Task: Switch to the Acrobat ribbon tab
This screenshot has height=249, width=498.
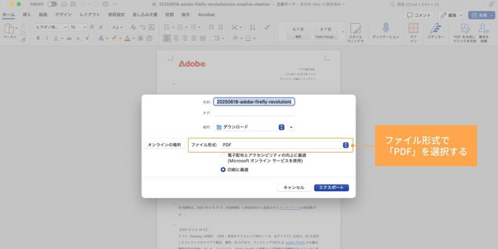Action: (207, 15)
